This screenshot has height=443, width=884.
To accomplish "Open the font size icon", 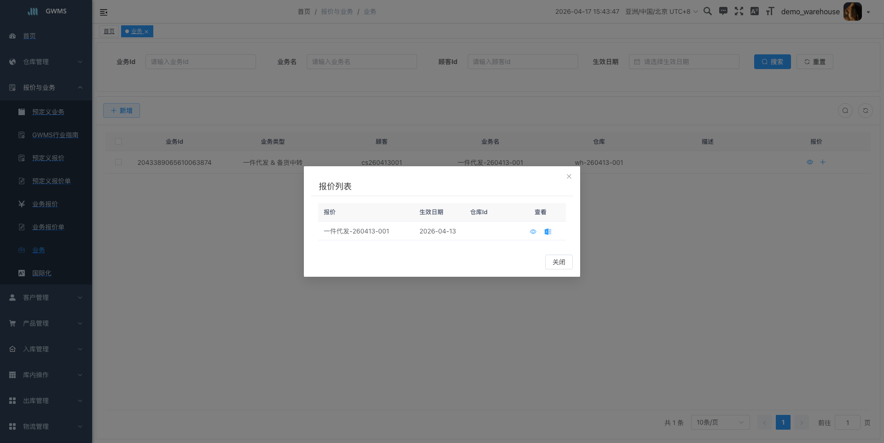I will 770,12.
